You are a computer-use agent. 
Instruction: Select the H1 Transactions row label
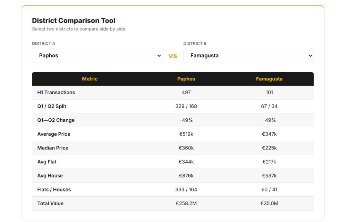pos(56,92)
